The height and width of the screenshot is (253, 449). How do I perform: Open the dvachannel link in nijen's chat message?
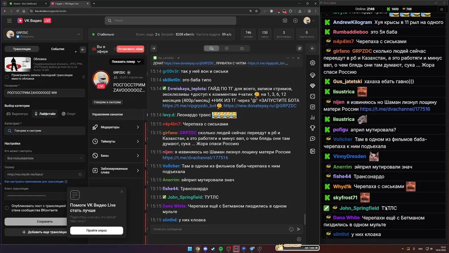click(195, 158)
